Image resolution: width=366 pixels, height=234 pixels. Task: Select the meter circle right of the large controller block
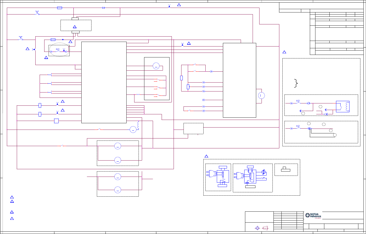pos(261,96)
